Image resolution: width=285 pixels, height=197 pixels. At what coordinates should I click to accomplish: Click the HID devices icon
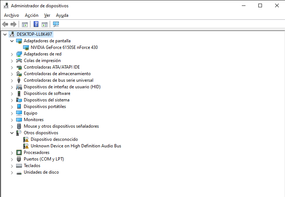19,87
